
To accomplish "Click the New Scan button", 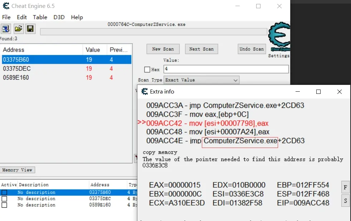I will [x=163, y=49].
